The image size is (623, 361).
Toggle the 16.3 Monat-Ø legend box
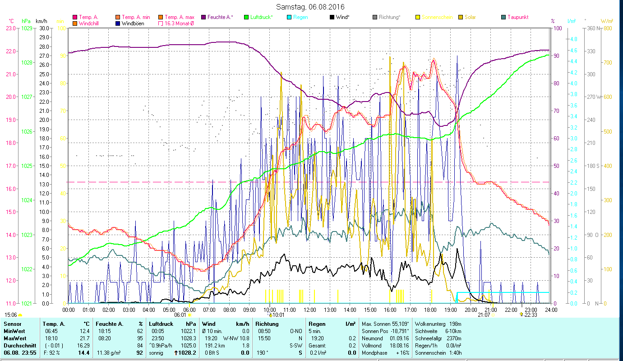[159, 23]
